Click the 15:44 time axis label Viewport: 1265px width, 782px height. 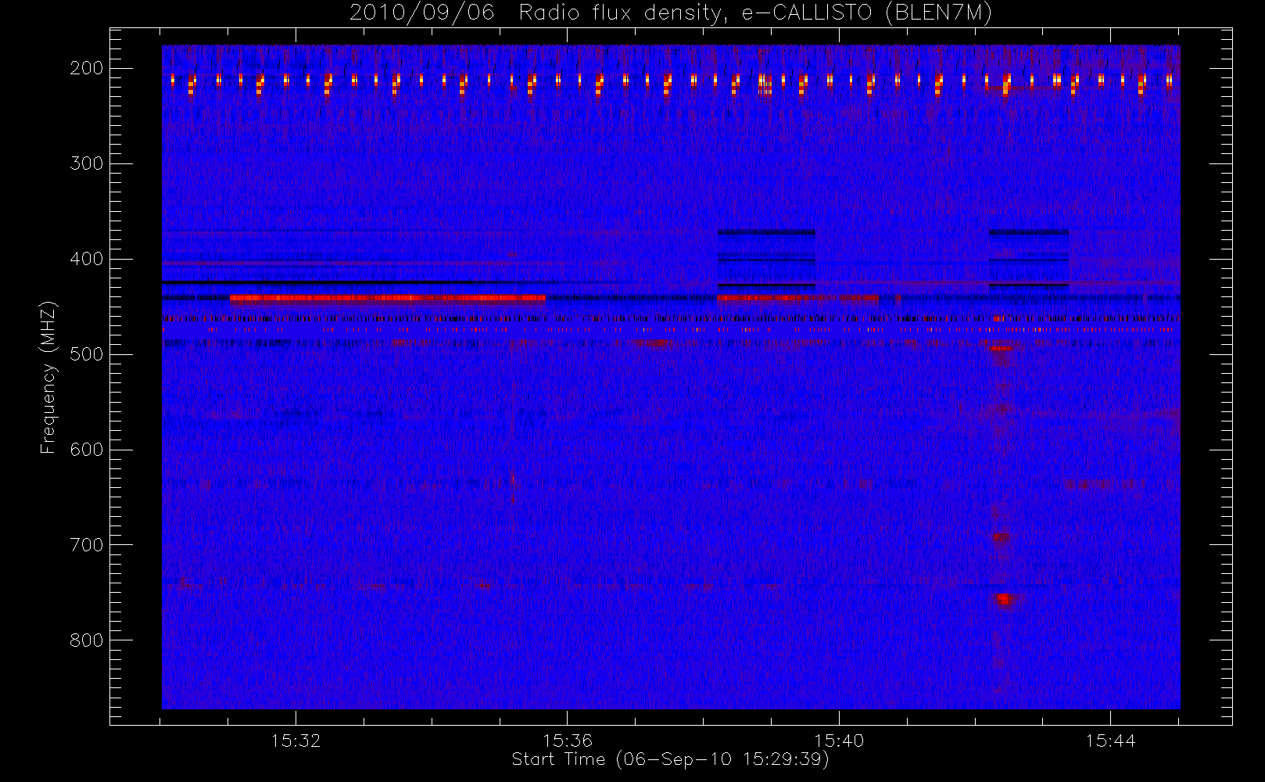[1110, 741]
